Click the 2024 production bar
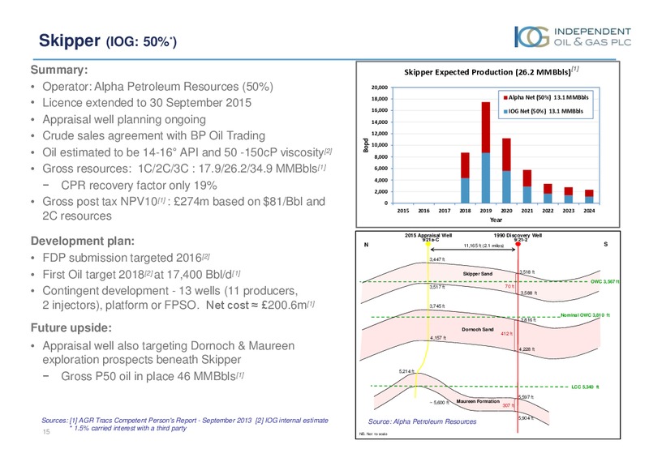The width and height of the screenshot is (649, 449). coord(589,196)
